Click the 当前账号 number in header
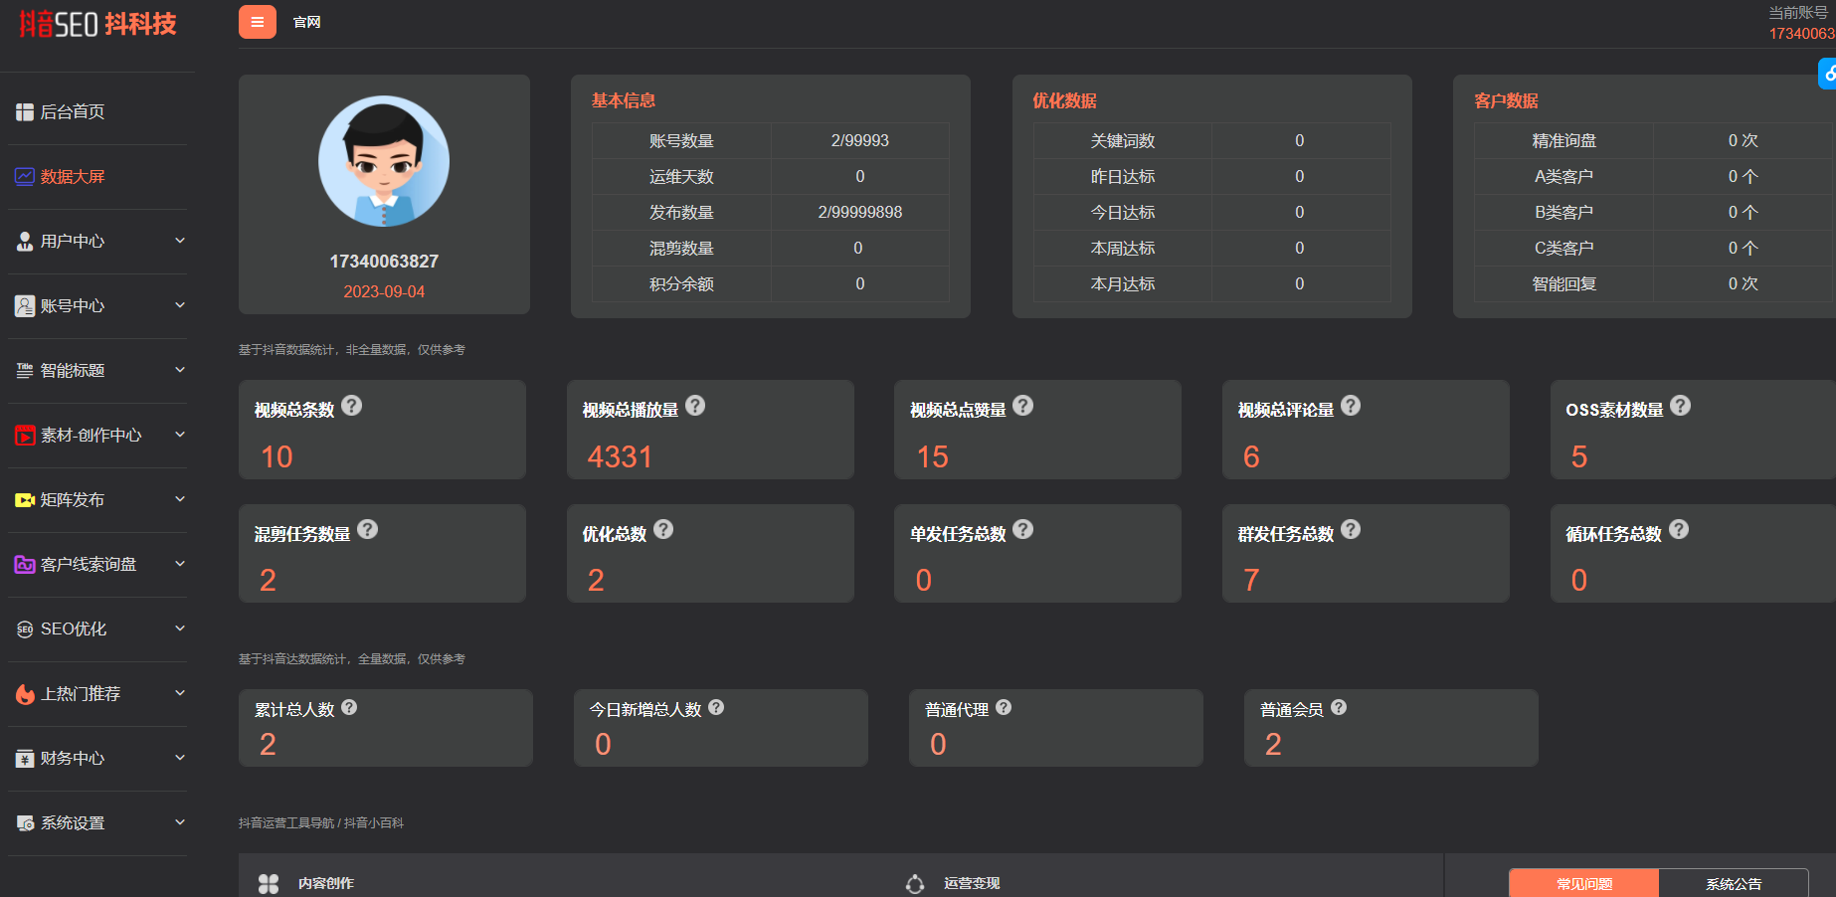Viewport: 1836px width, 897px height. tap(1802, 34)
